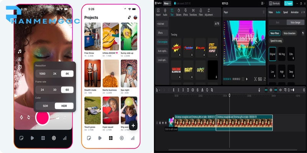This screenshot has height=153, width=307.
Task: Switch to the Animation inspector tab
Action: pos(295,12)
